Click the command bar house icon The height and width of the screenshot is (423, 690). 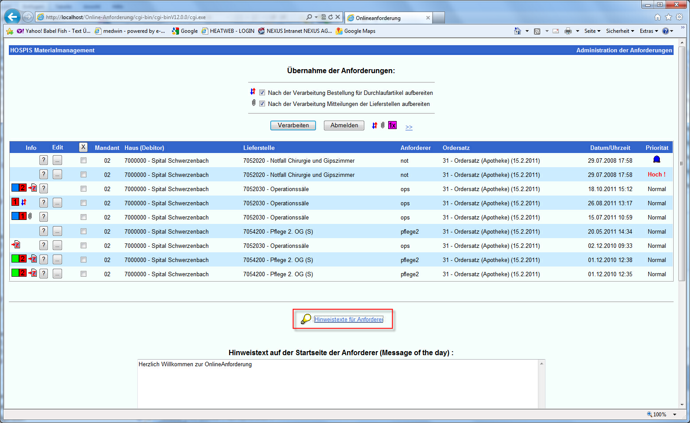point(518,31)
